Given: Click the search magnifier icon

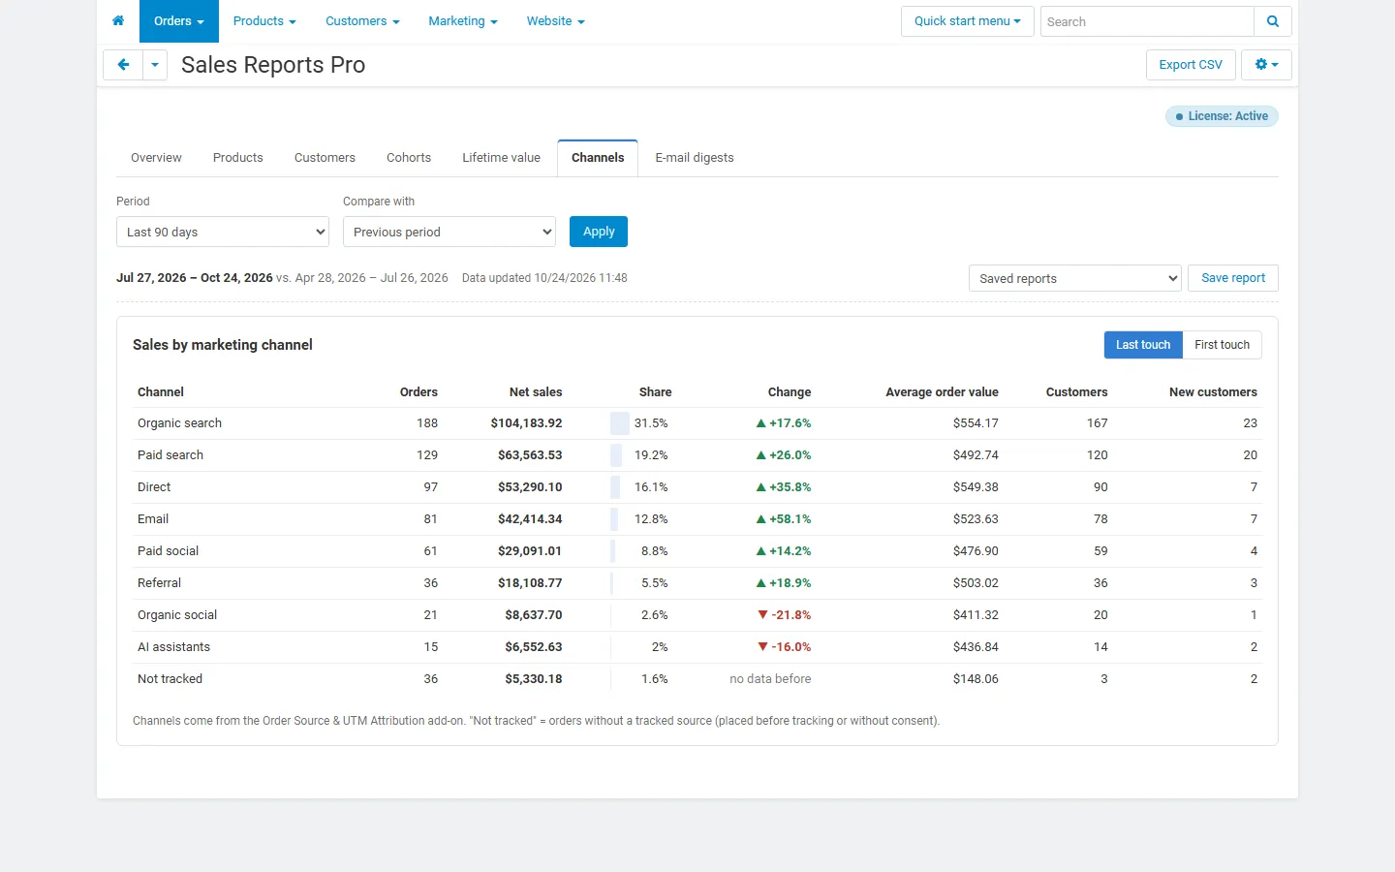Looking at the screenshot, I should (1273, 21).
